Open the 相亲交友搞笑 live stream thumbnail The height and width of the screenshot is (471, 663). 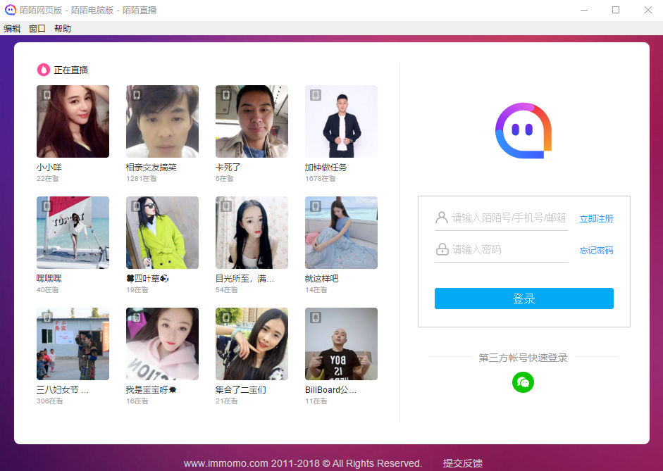coord(162,122)
